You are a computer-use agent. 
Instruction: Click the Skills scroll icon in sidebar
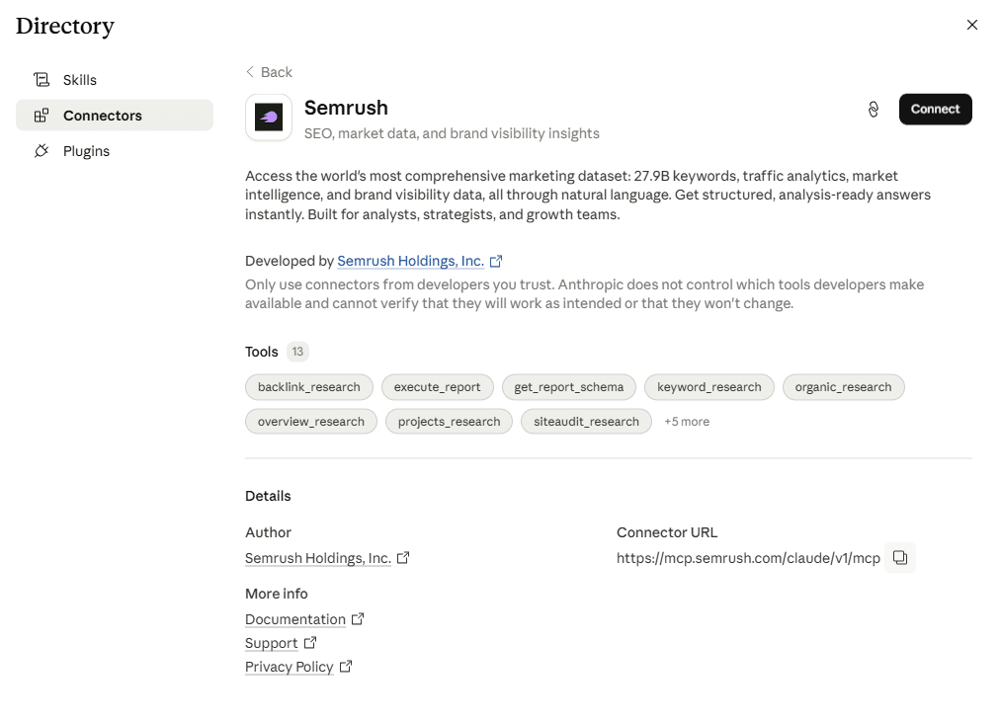click(x=42, y=80)
